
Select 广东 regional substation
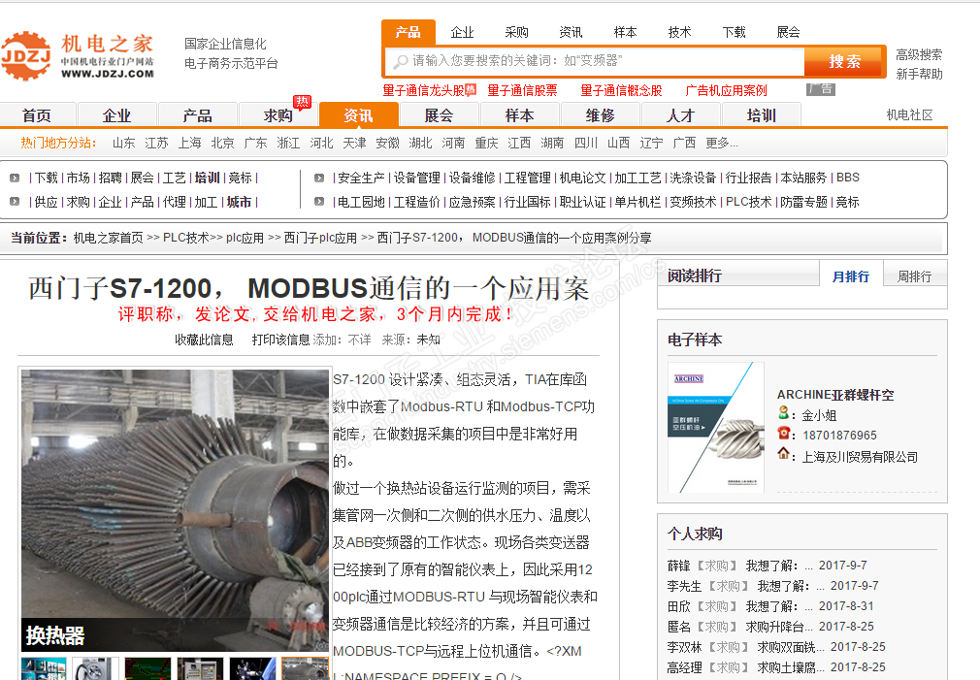[255, 144]
